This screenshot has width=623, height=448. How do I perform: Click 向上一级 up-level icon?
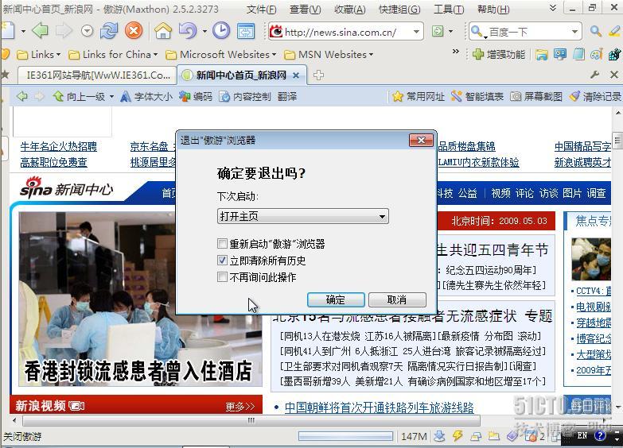click(x=58, y=96)
